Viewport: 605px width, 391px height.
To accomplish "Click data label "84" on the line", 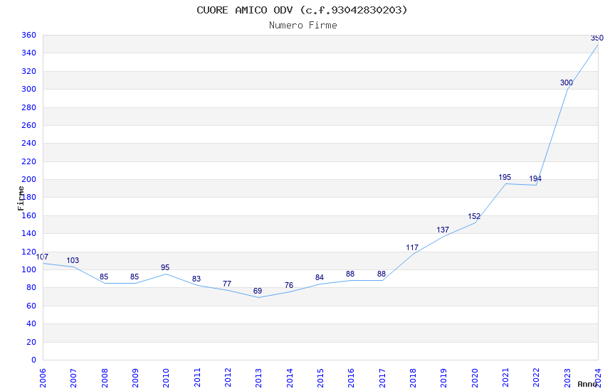I will 320,277.
